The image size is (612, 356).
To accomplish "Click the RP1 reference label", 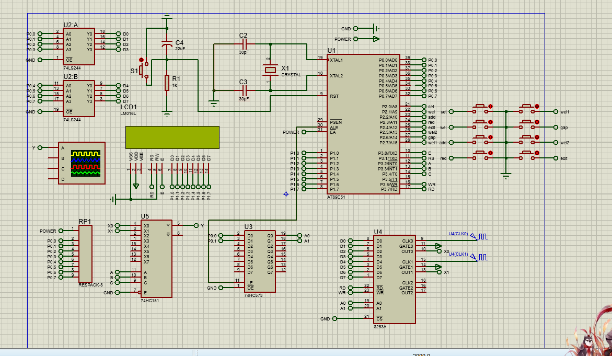I will pyautogui.click(x=85, y=221).
